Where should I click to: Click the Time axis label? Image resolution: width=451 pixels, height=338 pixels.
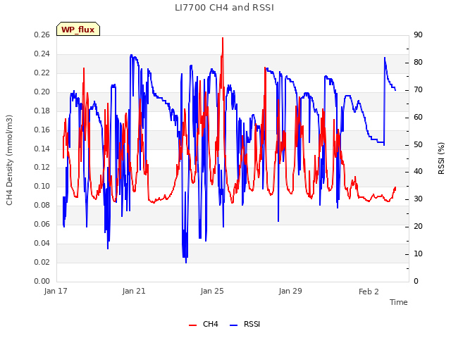(x=399, y=302)
